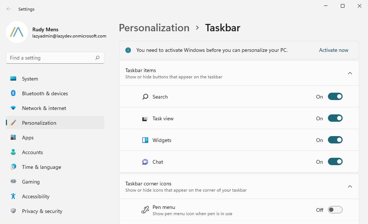The width and height of the screenshot is (368, 224).
Task: Enable the Pen menu toggle
Action: click(335, 210)
